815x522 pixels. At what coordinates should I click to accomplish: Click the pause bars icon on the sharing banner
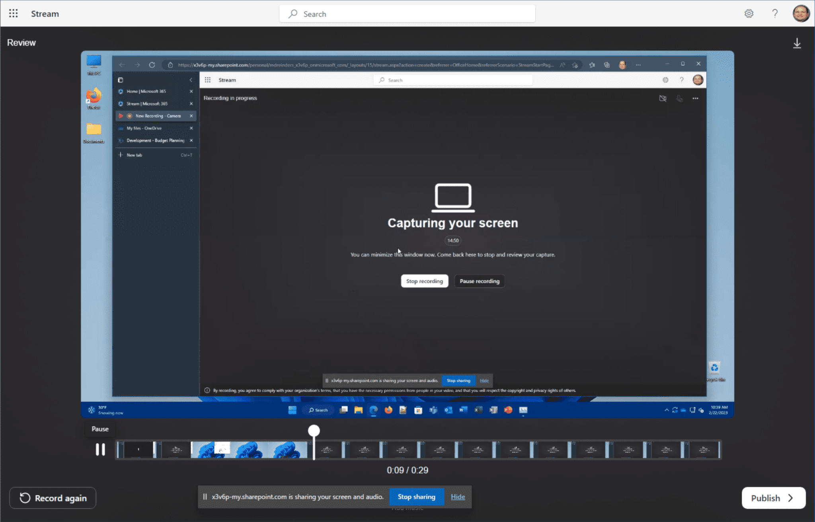(x=205, y=497)
